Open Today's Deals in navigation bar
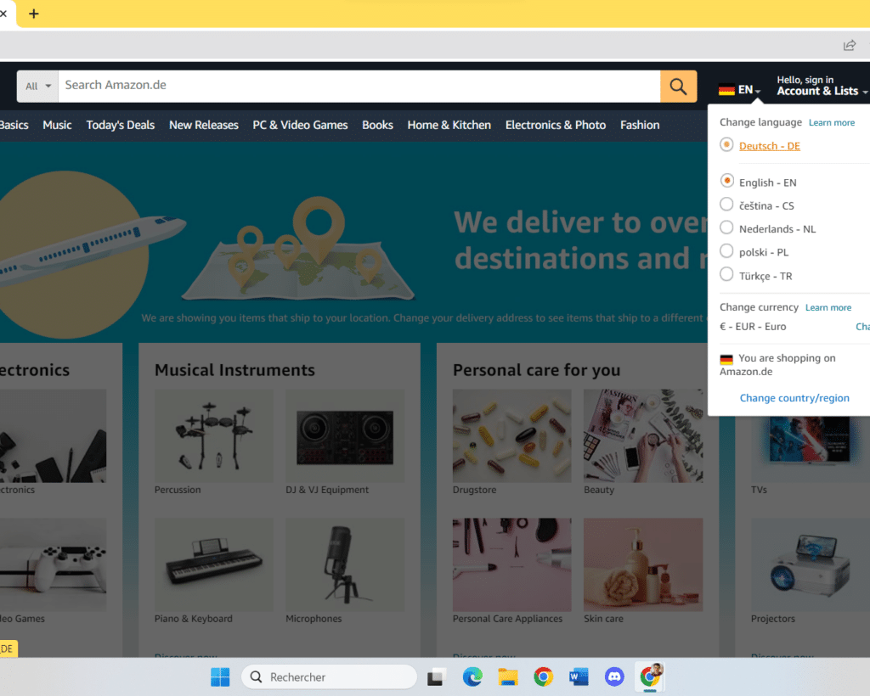870x696 pixels. pos(120,125)
